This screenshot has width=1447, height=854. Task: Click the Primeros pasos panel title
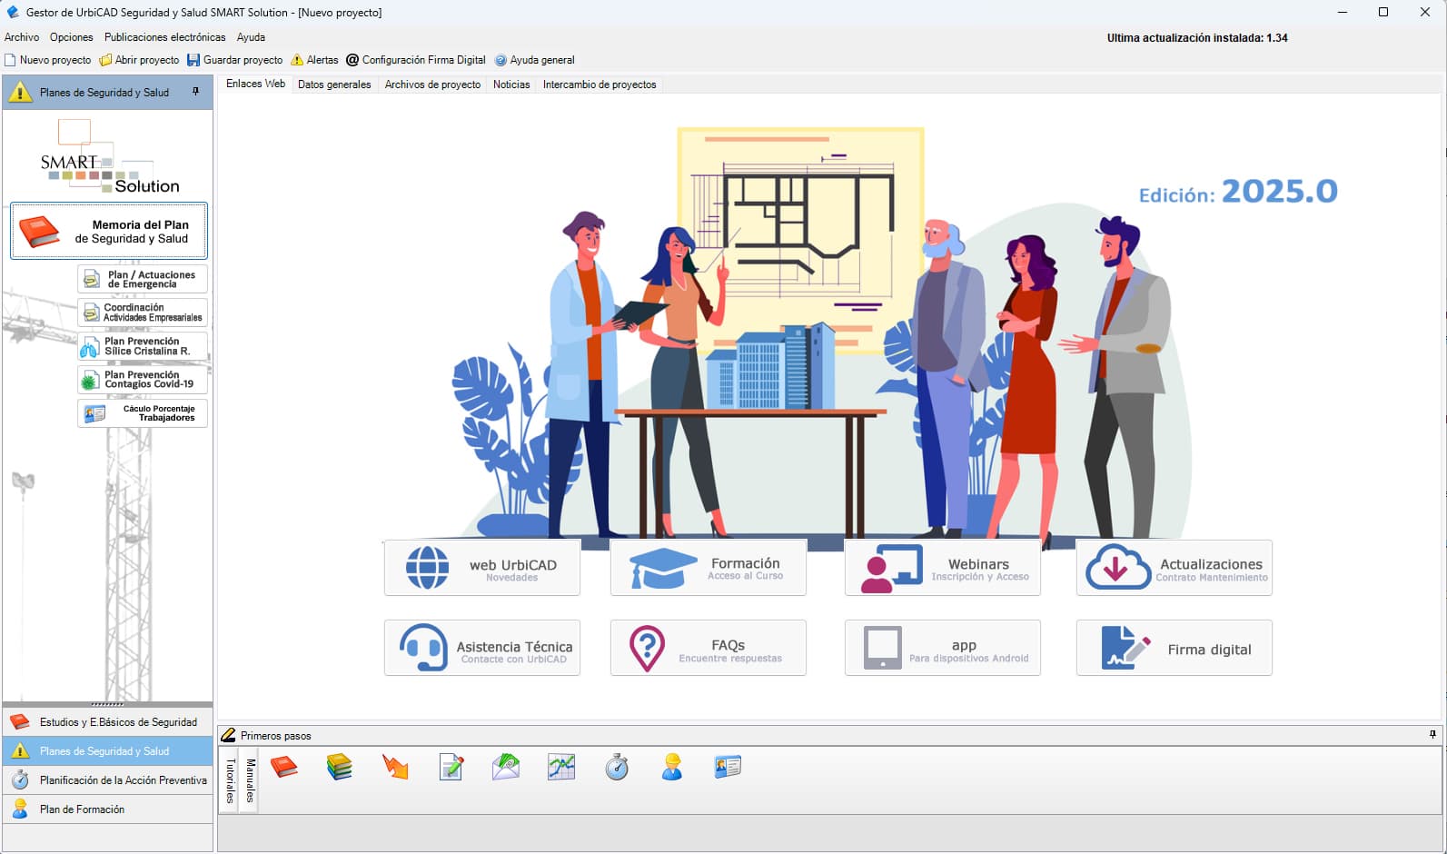(x=276, y=736)
